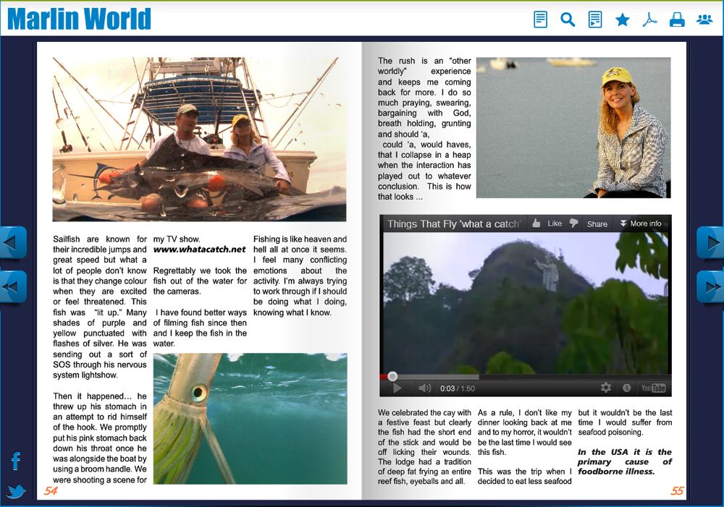
Task: Open the people group share icon
Action: pyautogui.click(x=704, y=20)
